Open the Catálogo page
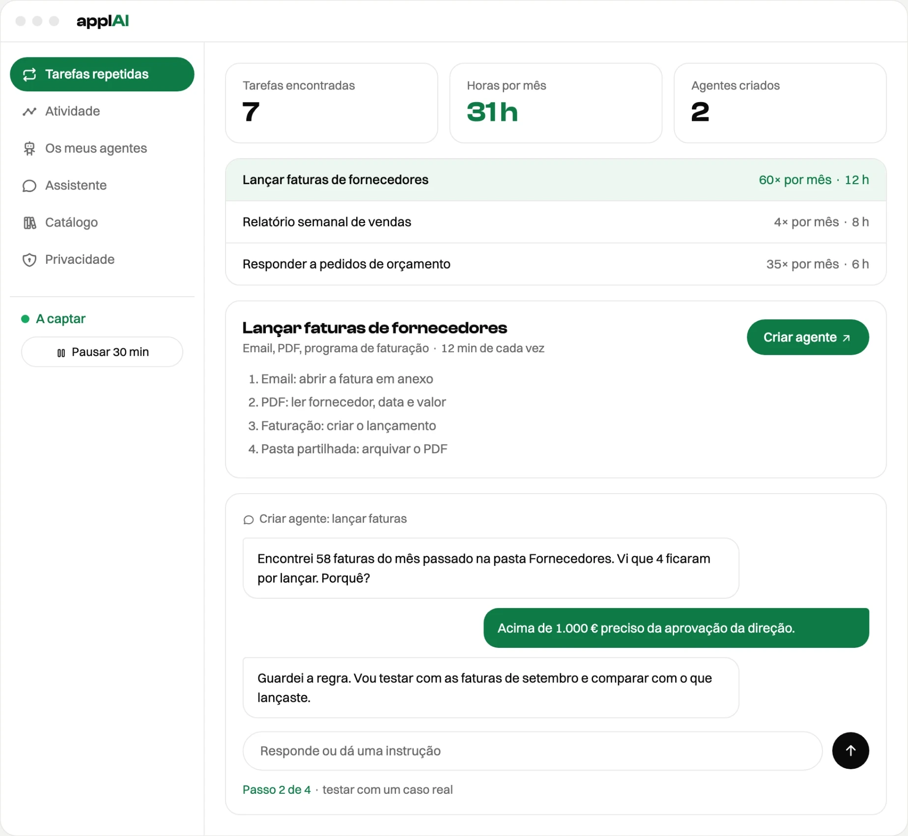The height and width of the screenshot is (836, 908). tap(102, 223)
